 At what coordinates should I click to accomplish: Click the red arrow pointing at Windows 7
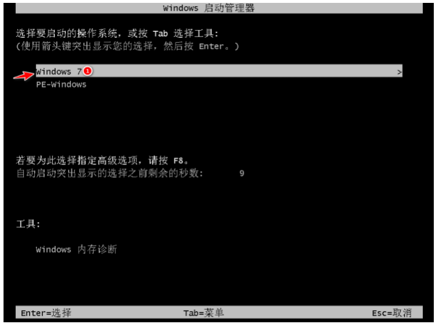click(24, 76)
